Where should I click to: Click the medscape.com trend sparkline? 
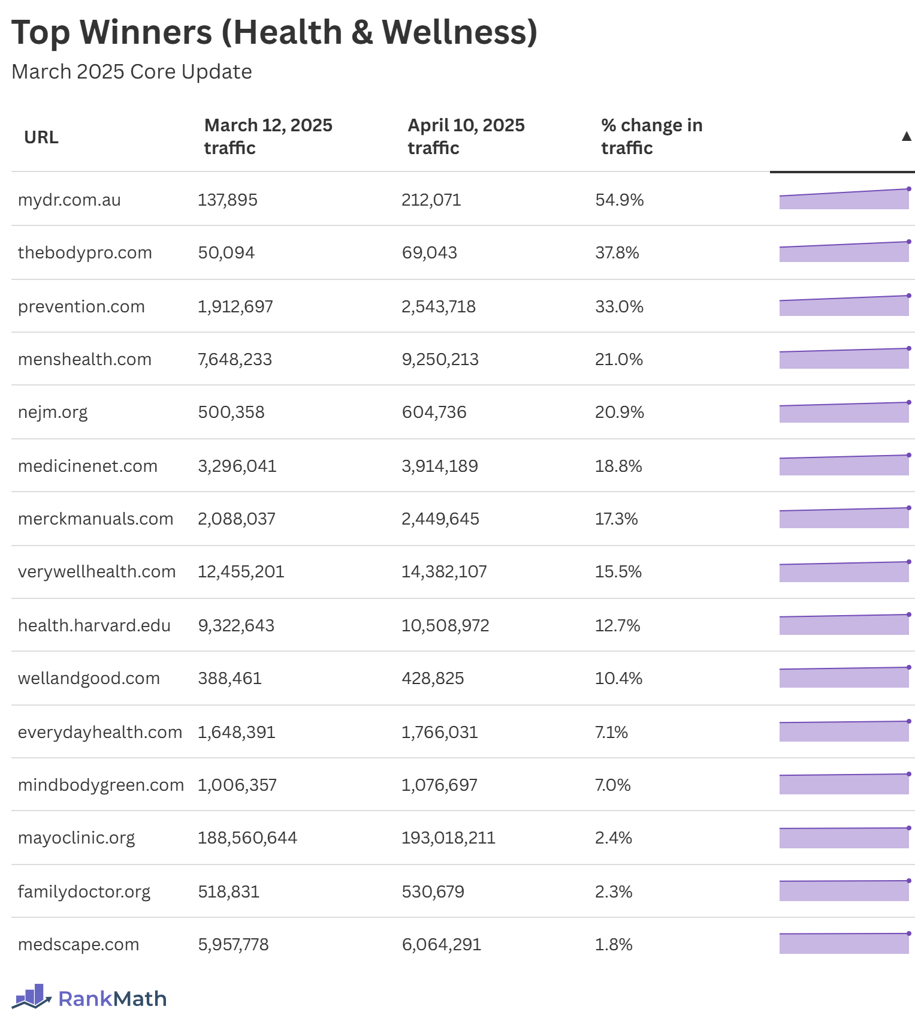pos(845,943)
